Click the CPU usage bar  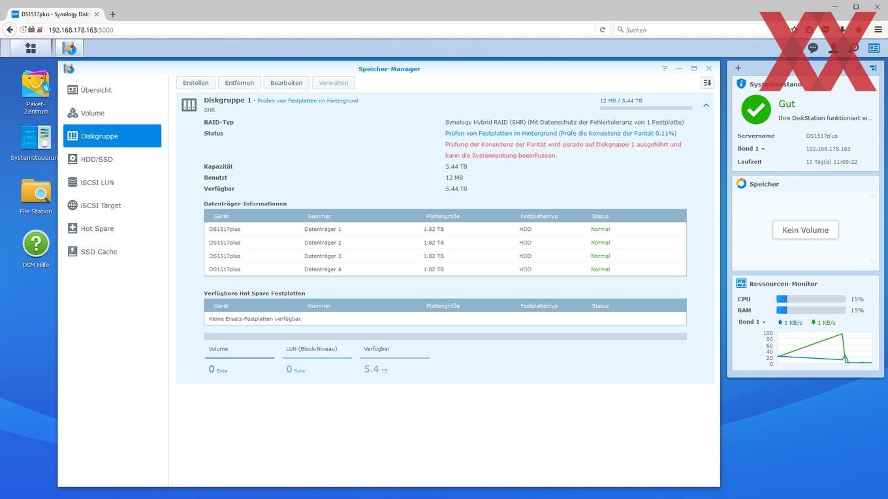(x=811, y=299)
